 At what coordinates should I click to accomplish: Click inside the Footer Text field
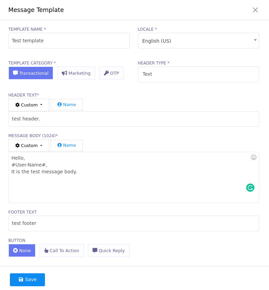click(134, 223)
